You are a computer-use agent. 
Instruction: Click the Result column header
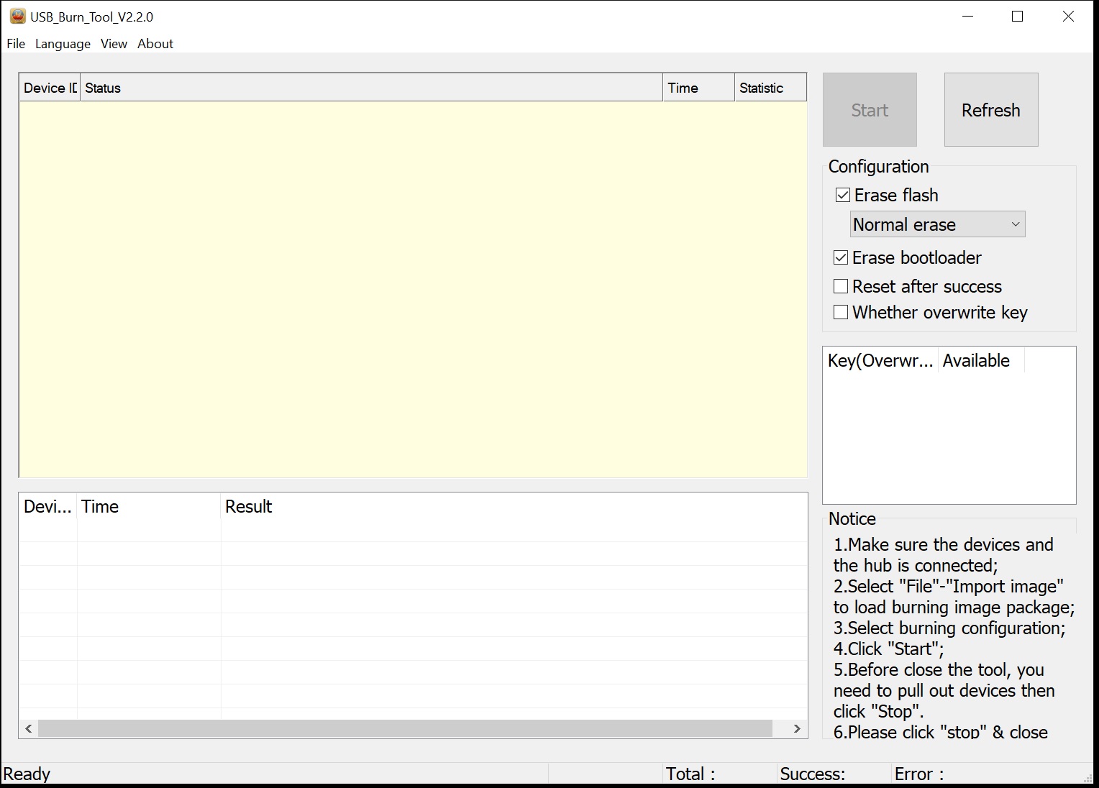click(x=514, y=507)
